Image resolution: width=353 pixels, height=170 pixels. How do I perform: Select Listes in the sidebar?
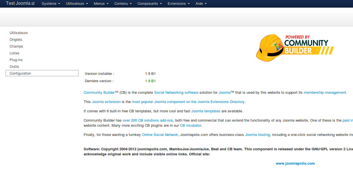tap(14, 53)
